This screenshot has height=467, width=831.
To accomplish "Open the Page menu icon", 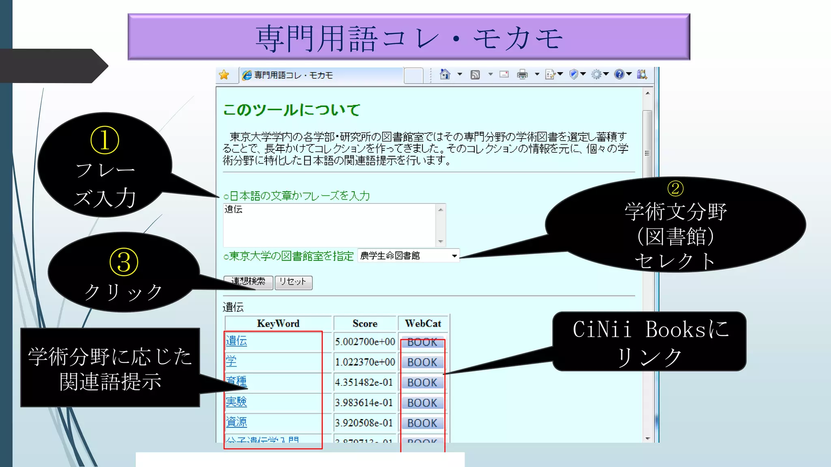I will (x=551, y=74).
